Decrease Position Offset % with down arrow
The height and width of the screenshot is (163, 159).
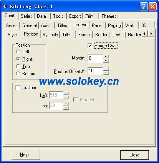(x=106, y=73)
